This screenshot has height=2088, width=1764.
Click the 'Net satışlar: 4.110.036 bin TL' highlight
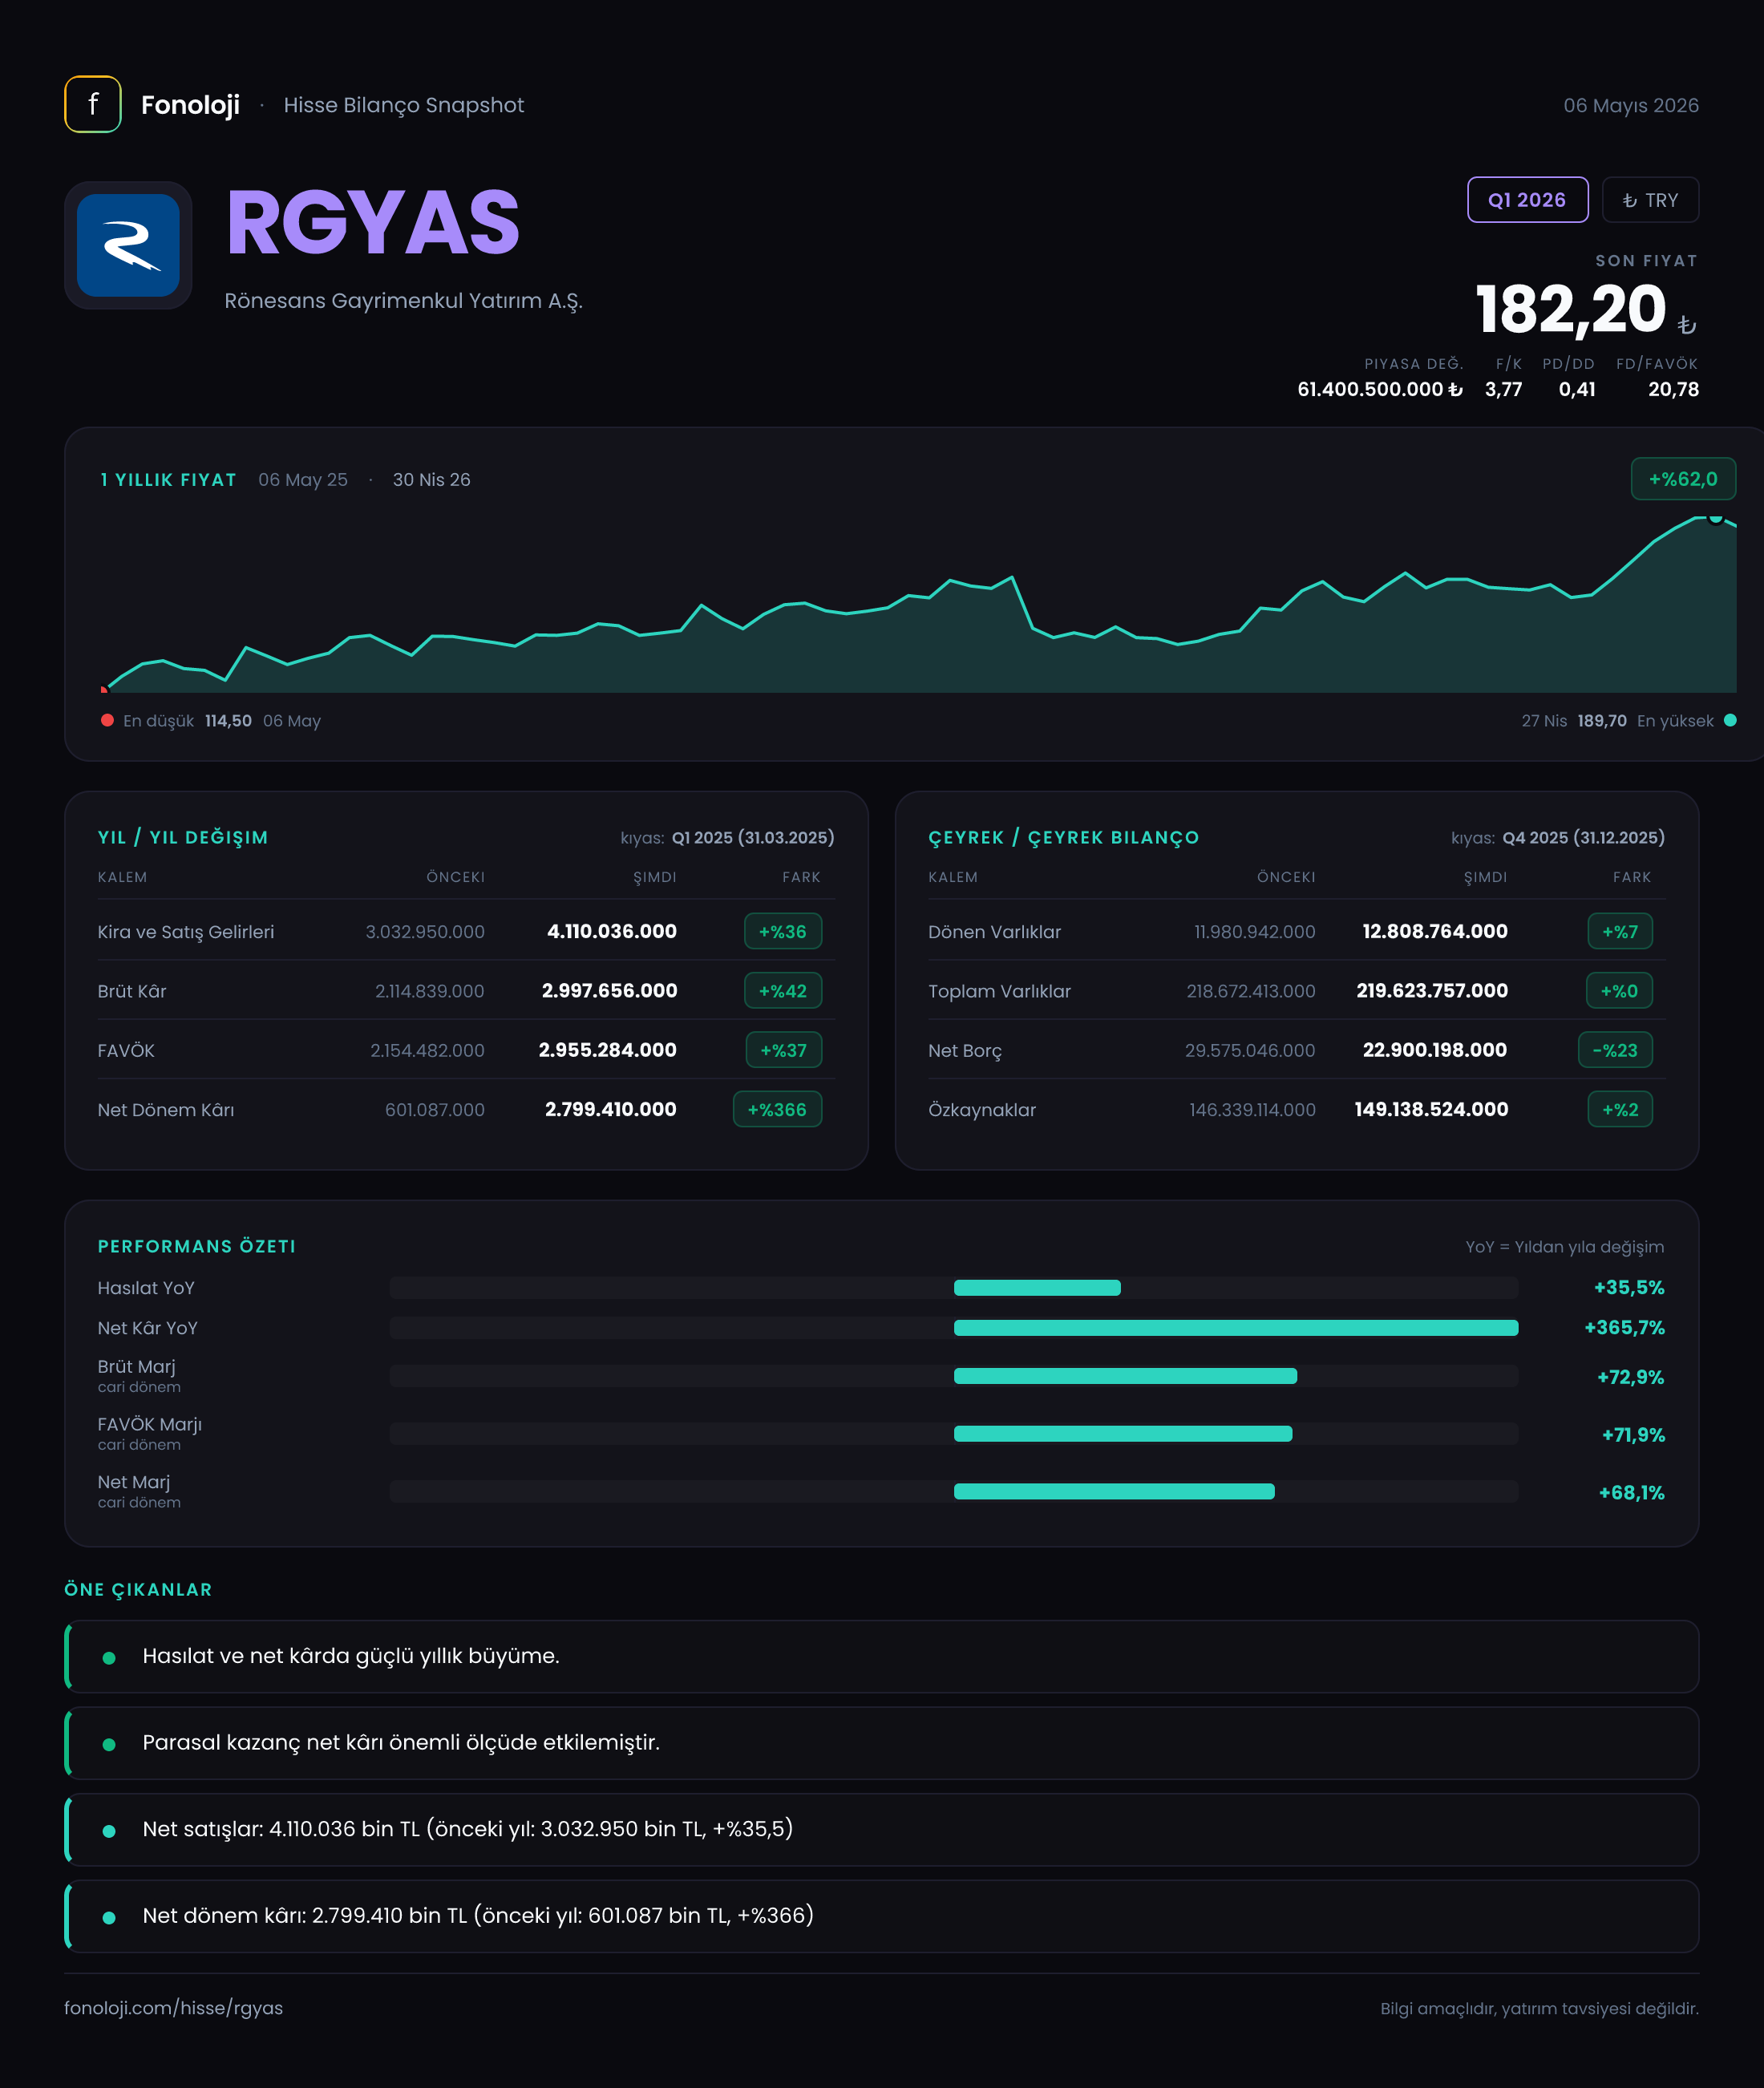[882, 1829]
